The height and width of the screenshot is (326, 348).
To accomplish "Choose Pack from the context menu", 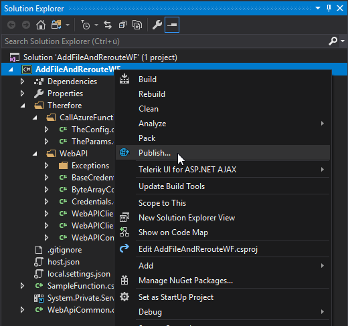I will coord(223,138).
